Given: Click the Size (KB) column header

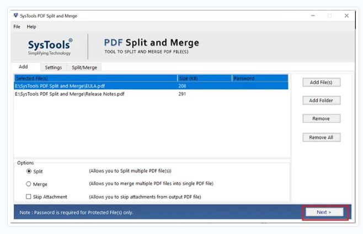Looking at the screenshot, I should (x=205, y=78).
